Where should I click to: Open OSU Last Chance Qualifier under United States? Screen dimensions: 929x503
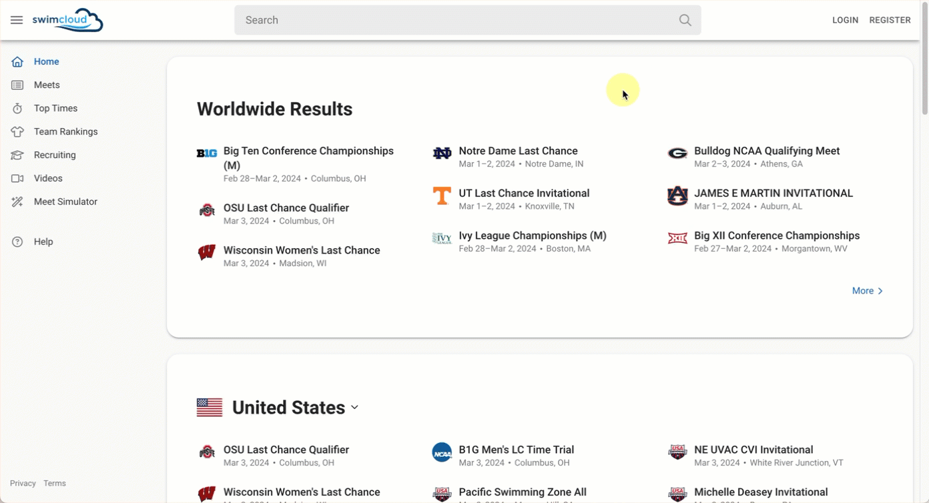click(x=286, y=450)
